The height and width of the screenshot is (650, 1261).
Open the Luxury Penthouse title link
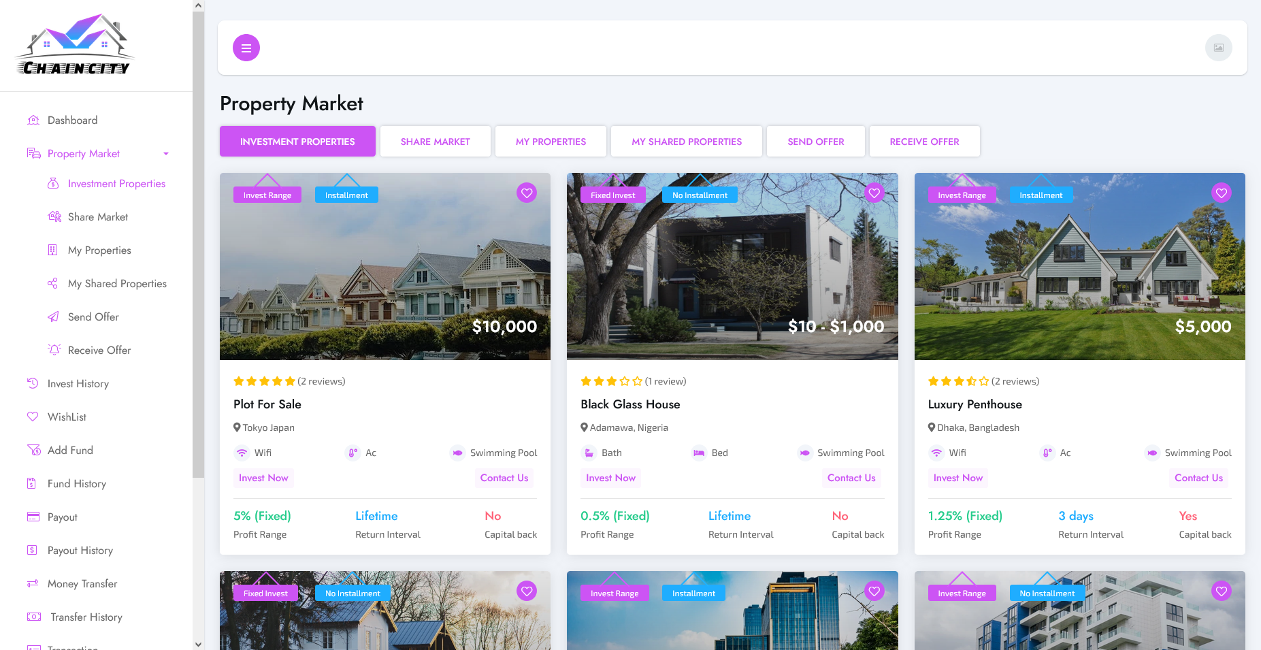[x=975, y=404]
